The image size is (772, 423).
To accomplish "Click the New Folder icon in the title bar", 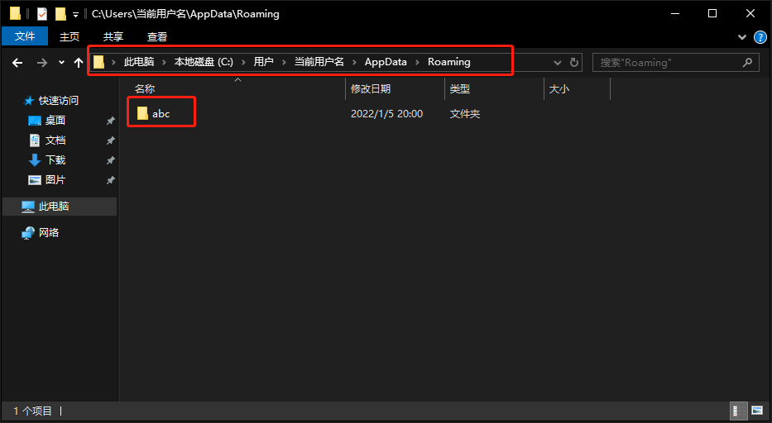I will coord(60,14).
